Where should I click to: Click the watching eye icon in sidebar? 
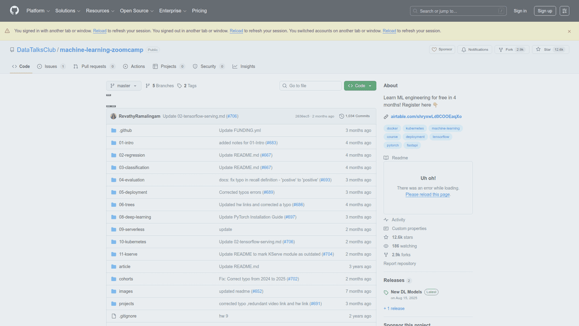tap(386, 246)
